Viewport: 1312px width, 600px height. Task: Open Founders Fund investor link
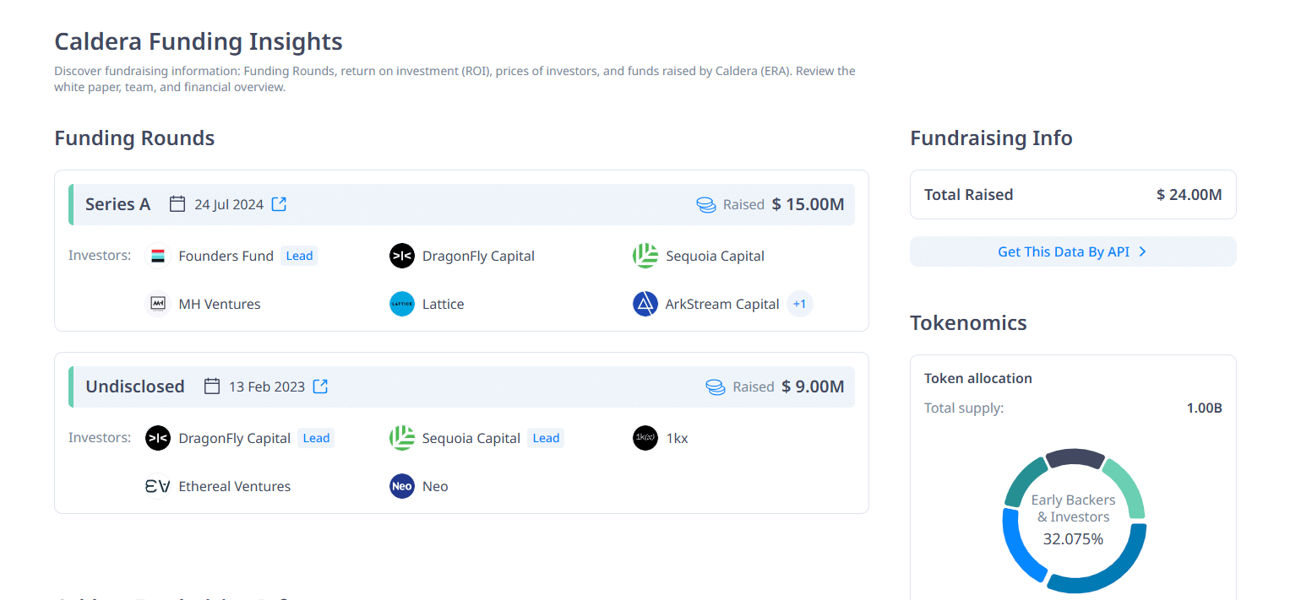click(226, 256)
